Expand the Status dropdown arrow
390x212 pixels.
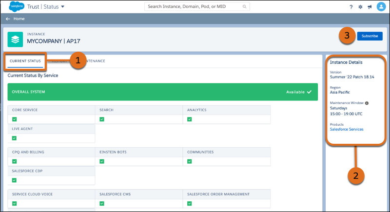click(62, 7)
